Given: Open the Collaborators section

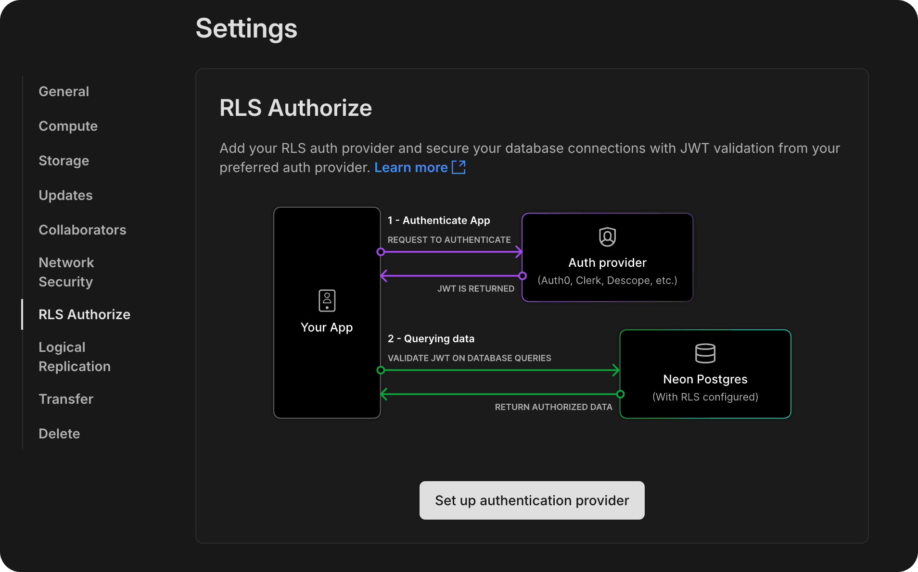Looking at the screenshot, I should 82,230.
